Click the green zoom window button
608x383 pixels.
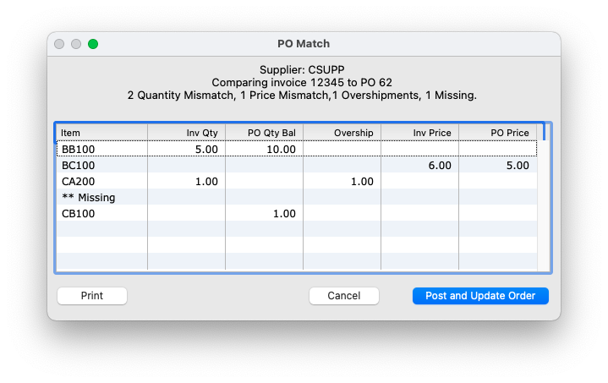[x=93, y=44]
